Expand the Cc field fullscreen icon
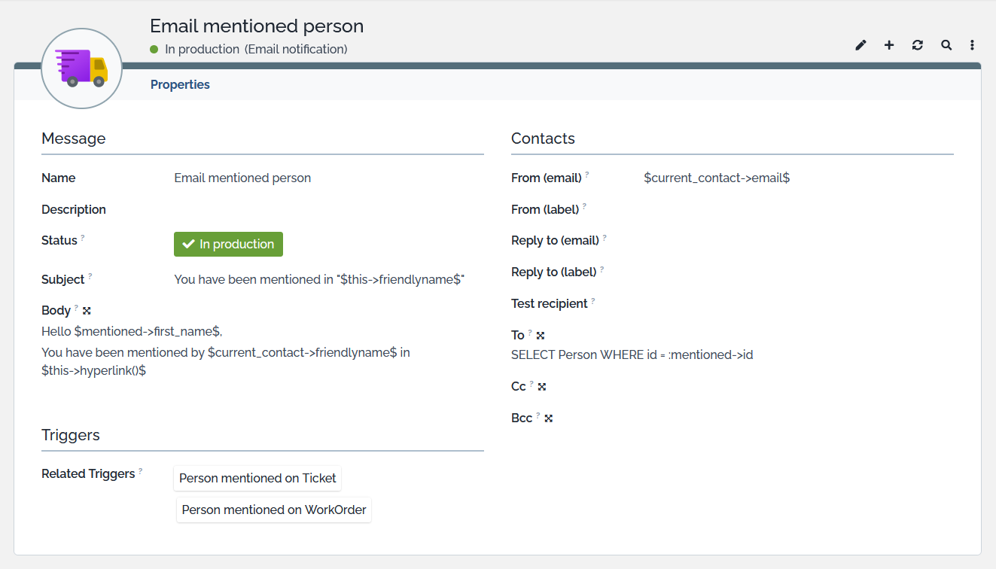The height and width of the screenshot is (569, 996). (542, 387)
